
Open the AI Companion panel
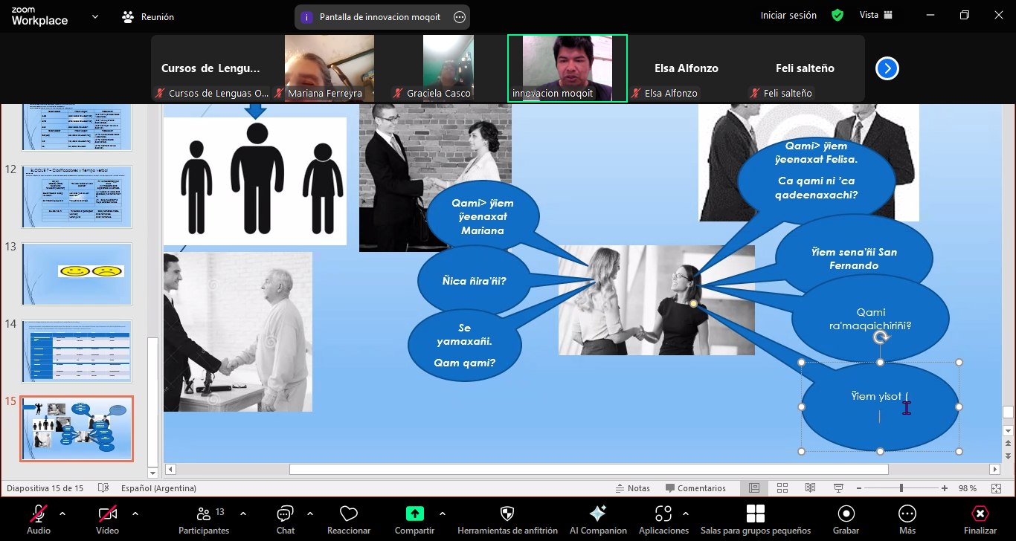click(597, 514)
